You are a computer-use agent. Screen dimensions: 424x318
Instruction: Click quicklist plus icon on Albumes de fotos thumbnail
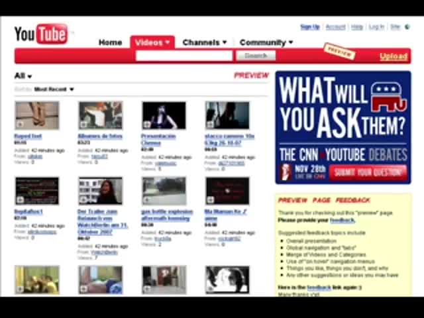[x=83, y=124]
